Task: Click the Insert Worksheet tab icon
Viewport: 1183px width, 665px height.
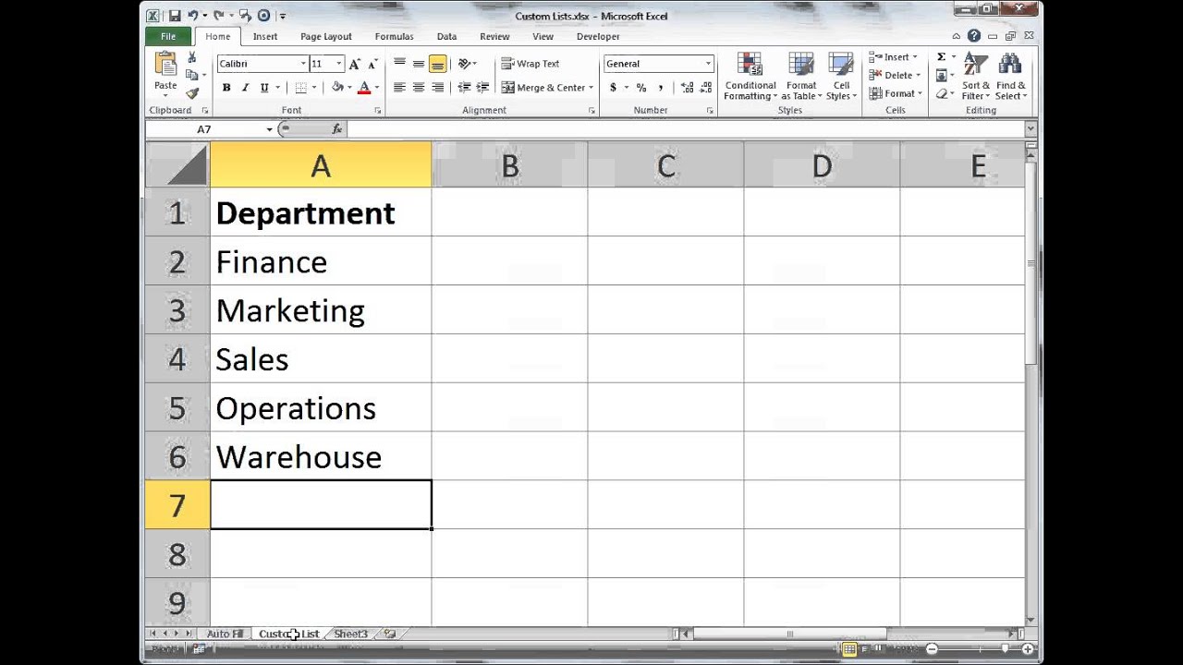Action: point(390,635)
